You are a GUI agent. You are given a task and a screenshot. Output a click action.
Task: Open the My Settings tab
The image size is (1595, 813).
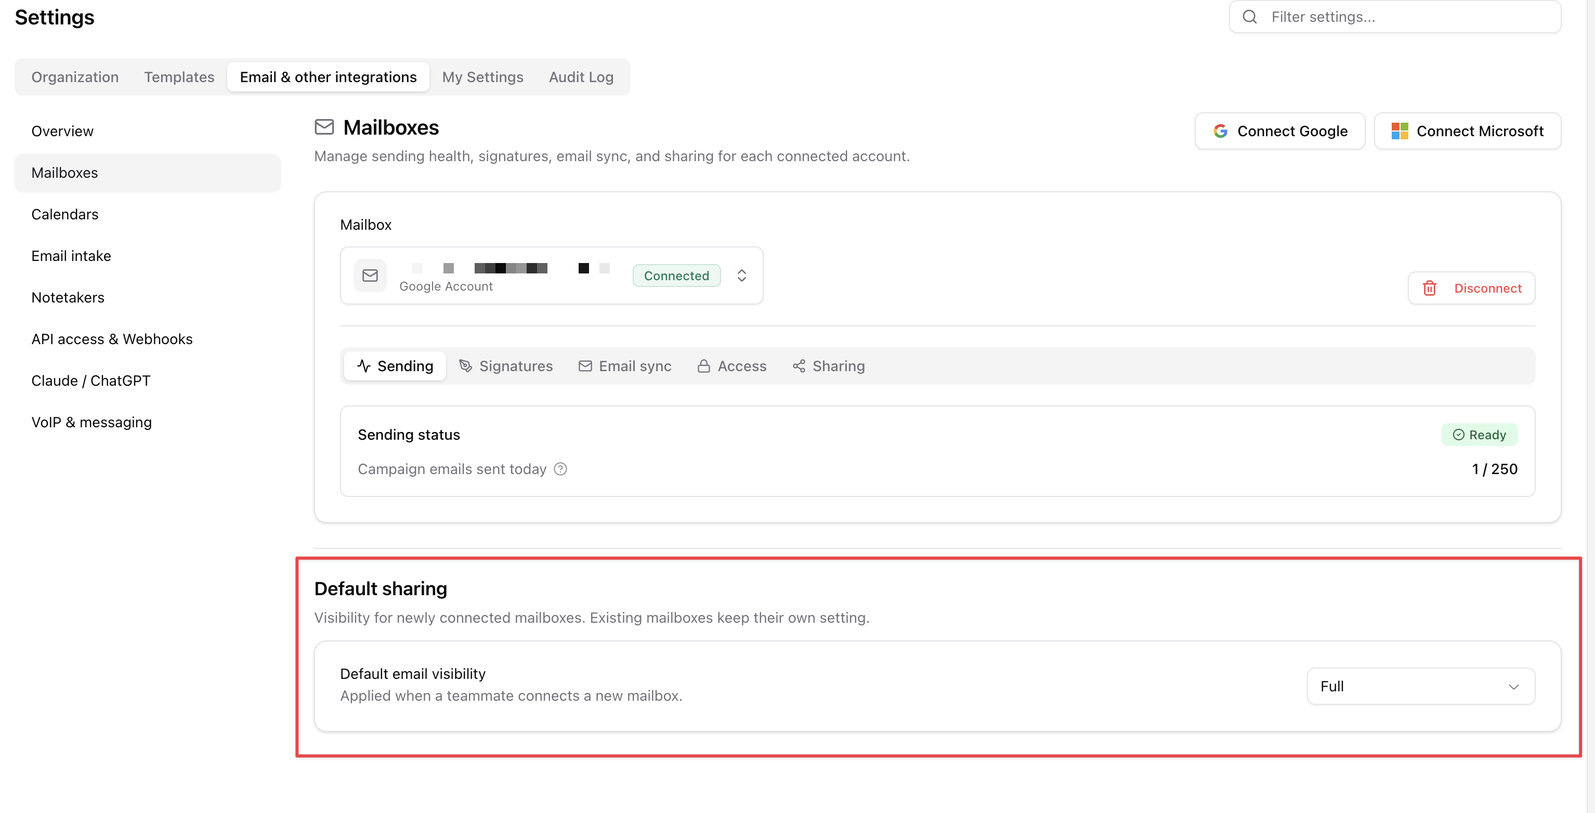tap(482, 77)
